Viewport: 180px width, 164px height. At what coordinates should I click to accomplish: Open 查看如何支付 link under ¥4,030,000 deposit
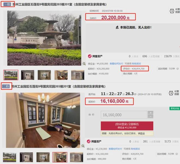tap(116, 64)
